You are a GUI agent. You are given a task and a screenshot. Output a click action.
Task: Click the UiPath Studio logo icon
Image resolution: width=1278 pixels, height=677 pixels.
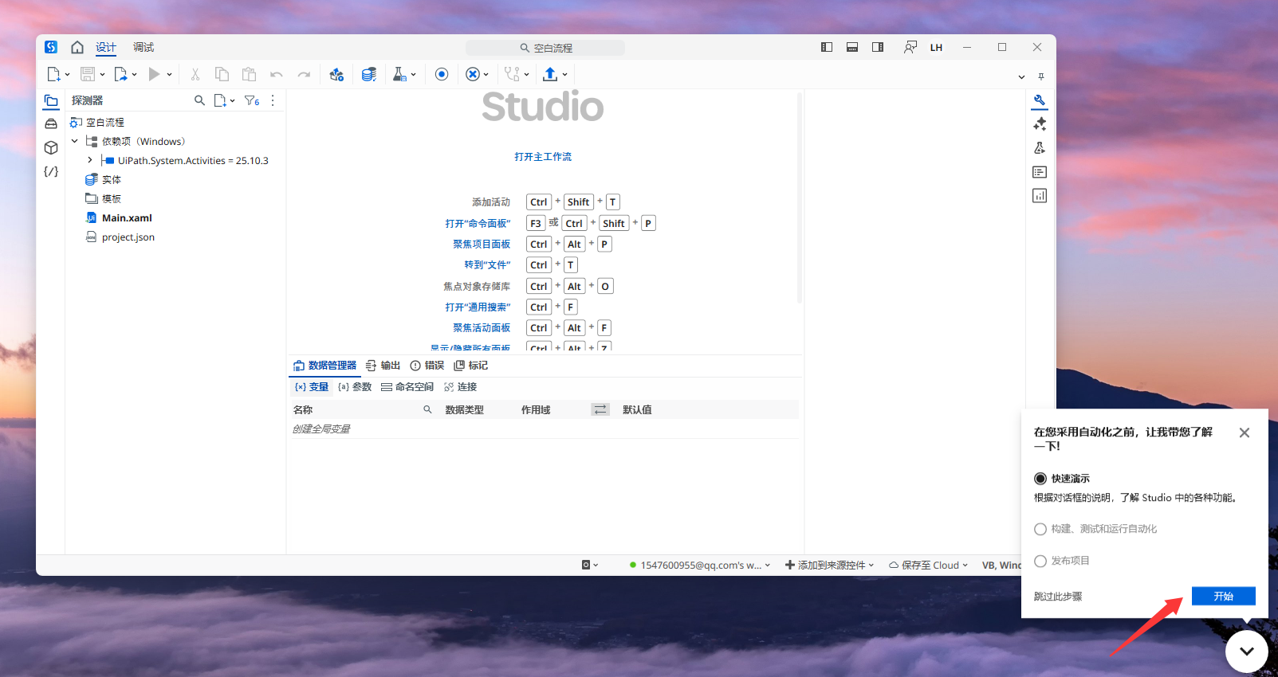[x=51, y=47]
